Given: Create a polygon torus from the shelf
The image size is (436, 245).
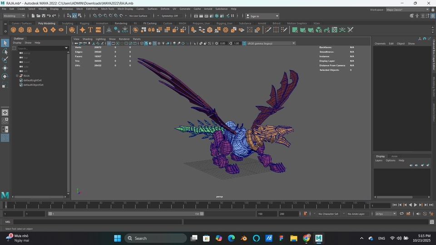Looking at the screenshot, I should click(x=45, y=30).
